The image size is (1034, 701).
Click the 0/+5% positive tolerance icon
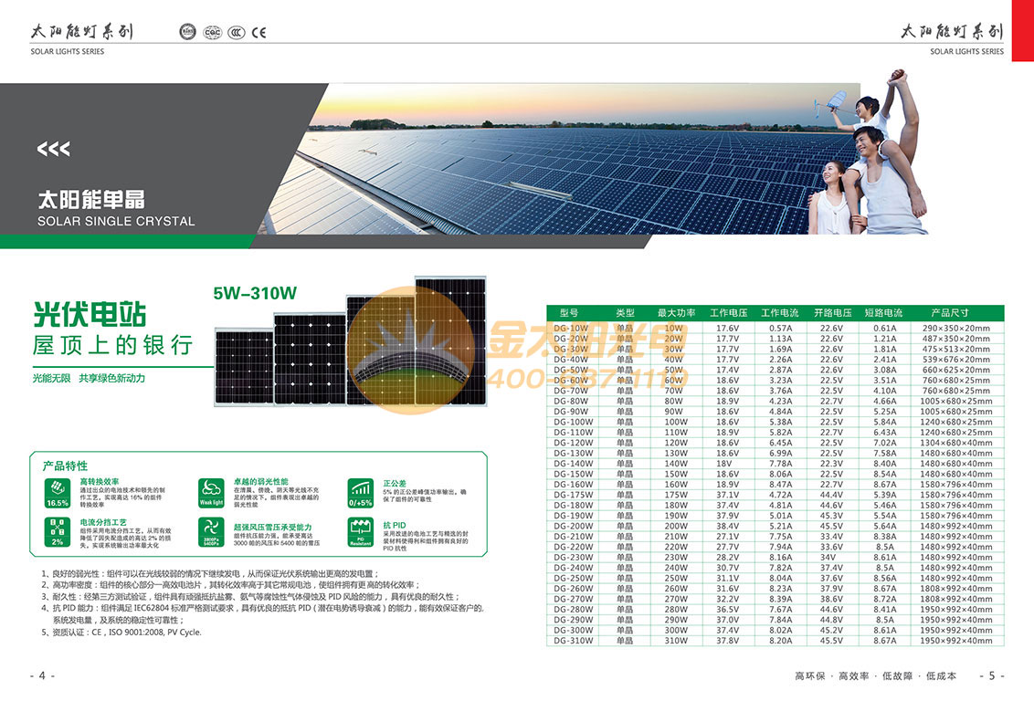click(x=361, y=492)
